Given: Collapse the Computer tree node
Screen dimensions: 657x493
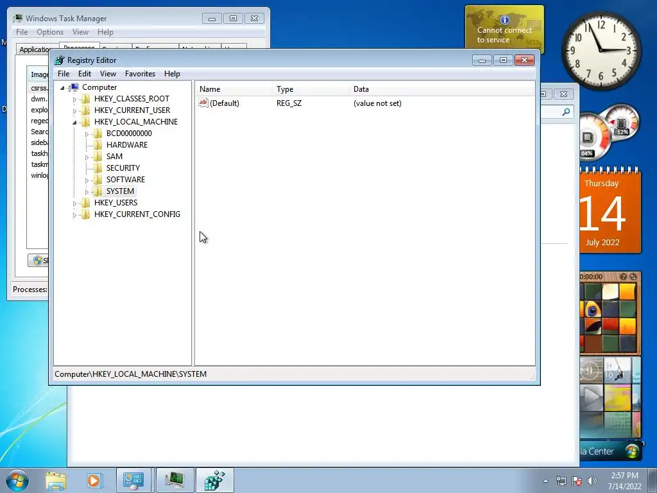Looking at the screenshot, I should (x=62, y=87).
